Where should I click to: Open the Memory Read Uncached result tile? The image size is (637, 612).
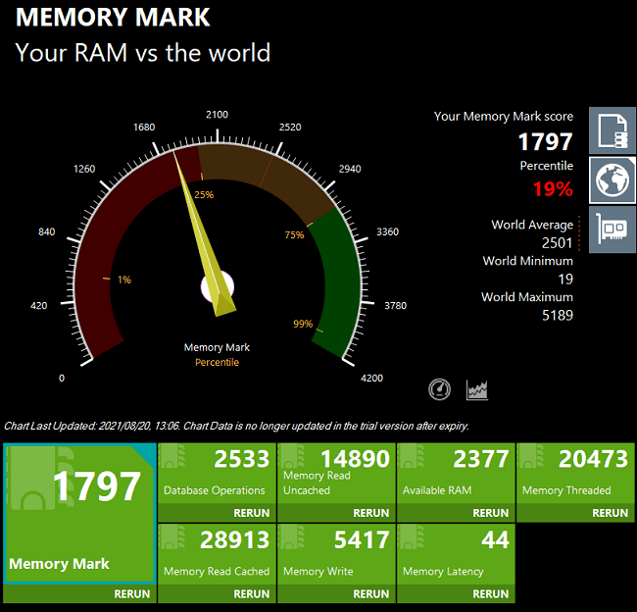click(x=336, y=474)
